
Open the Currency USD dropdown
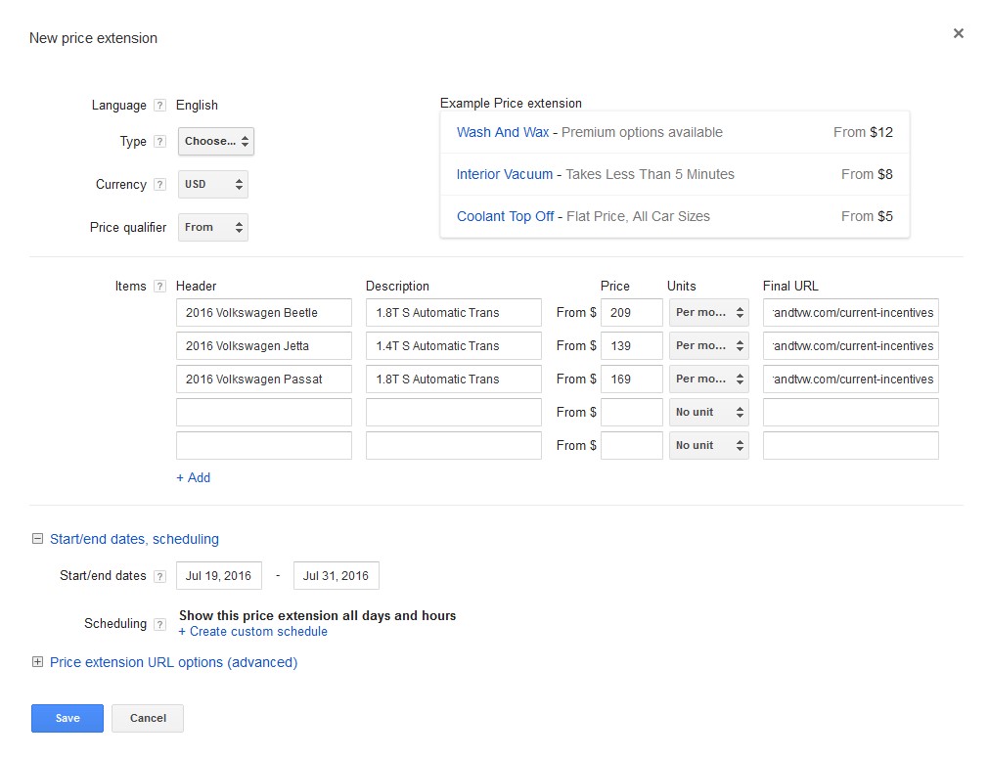tap(212, 184)
